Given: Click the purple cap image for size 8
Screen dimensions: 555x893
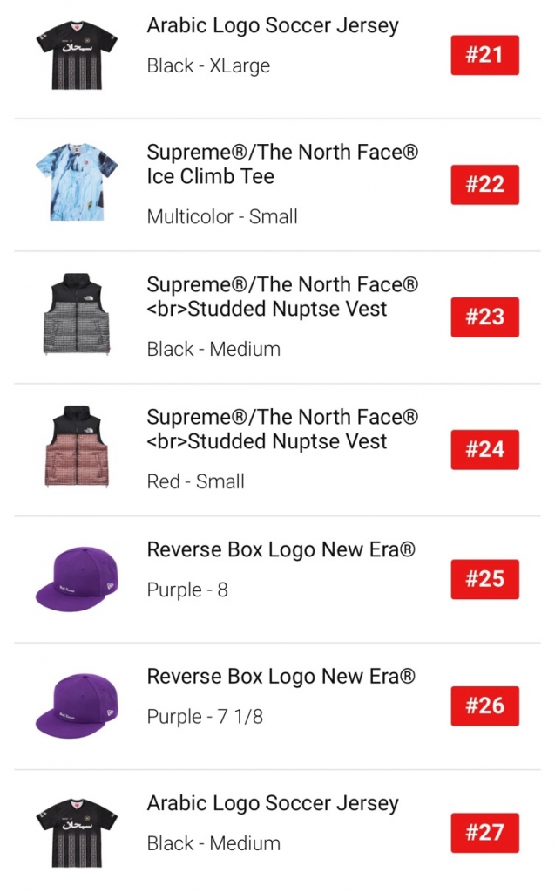Looking at the screenshot, I should point(77,579).
